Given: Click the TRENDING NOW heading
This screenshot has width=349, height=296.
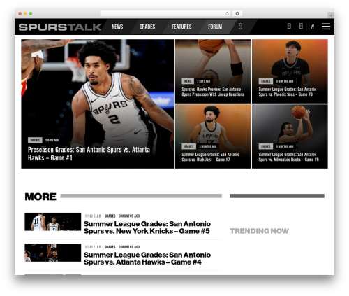Looking at the screenshot, I should point(259,231).
